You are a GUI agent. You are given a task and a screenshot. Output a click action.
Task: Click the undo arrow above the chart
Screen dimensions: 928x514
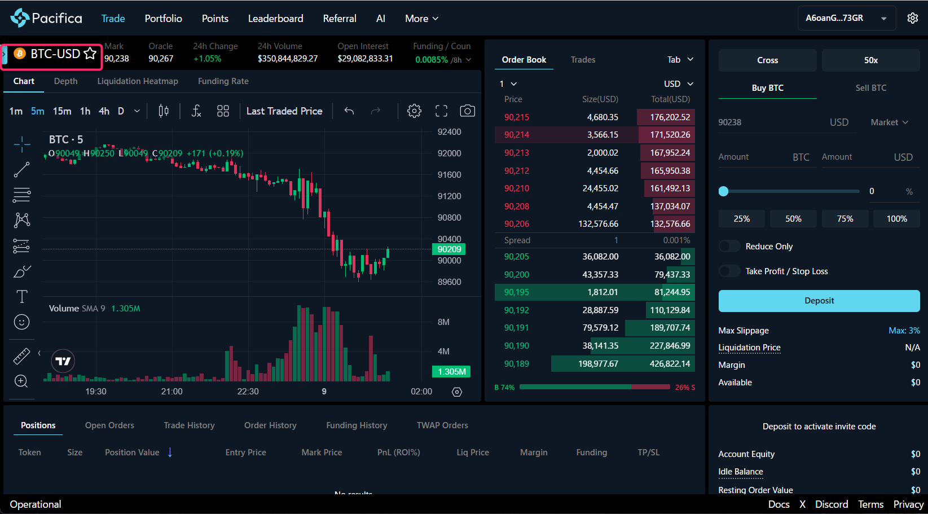(x=349, y=111)
